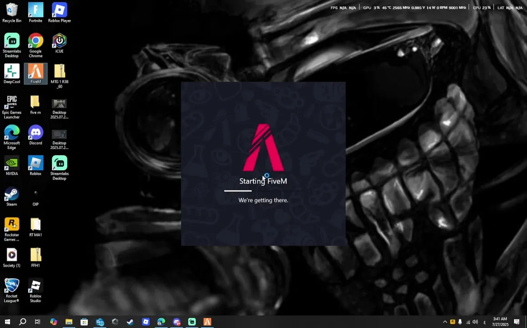
Task: Launch the Steam desktop shortcut
Action: click(x=12, y=196)
